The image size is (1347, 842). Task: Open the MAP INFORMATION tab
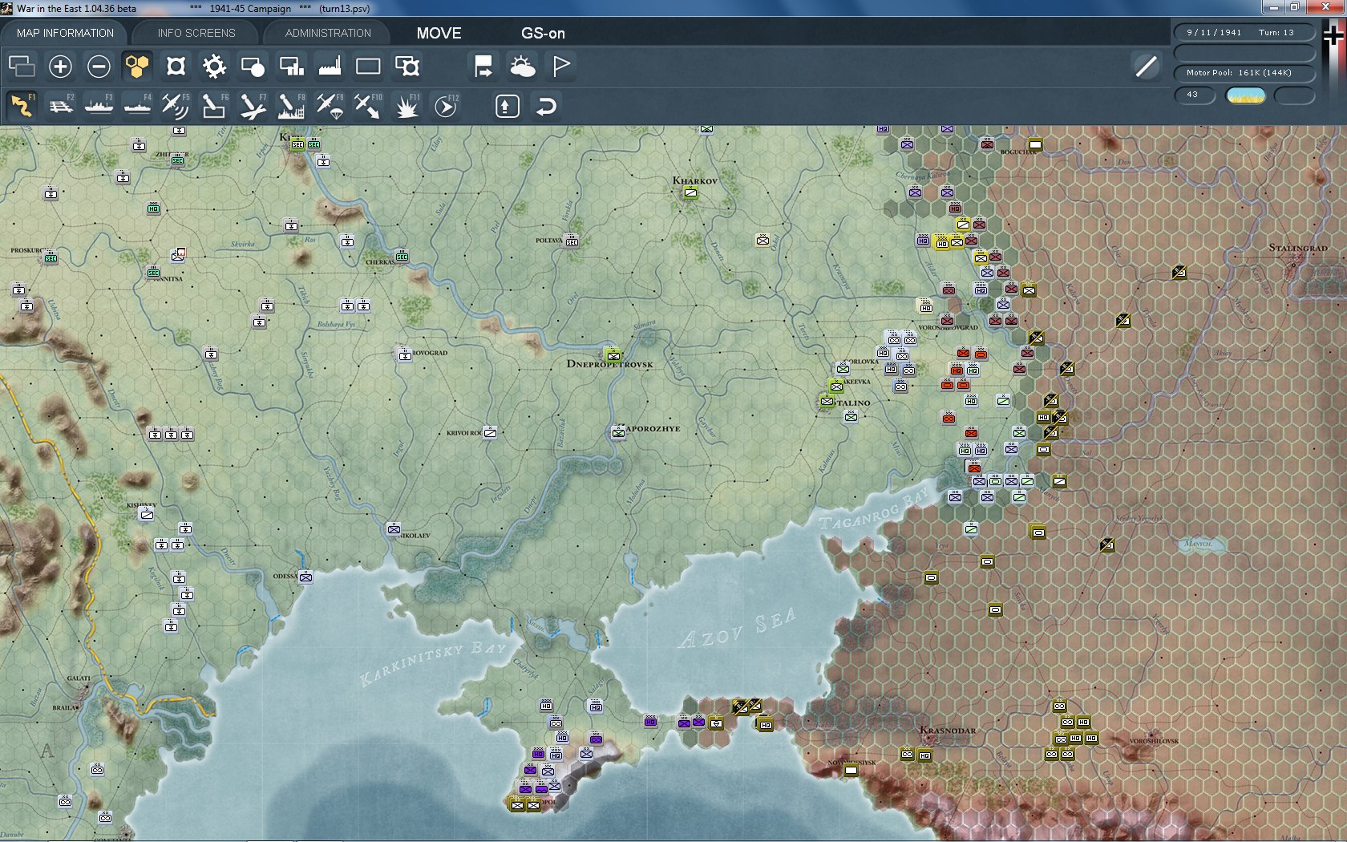click(65, 33)
